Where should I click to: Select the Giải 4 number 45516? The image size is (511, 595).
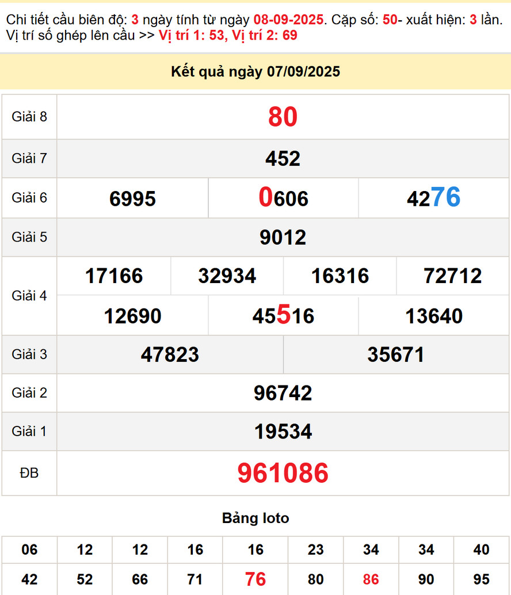283,316
